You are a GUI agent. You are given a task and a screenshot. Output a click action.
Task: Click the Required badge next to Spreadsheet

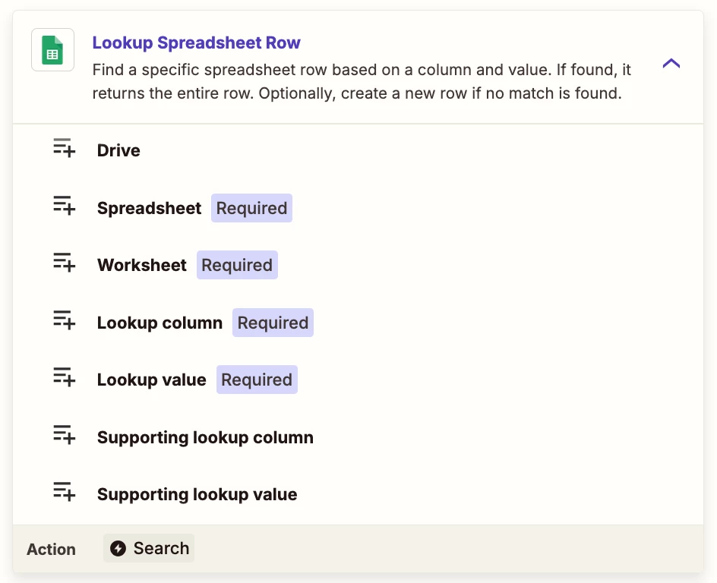tap(251, 208)
